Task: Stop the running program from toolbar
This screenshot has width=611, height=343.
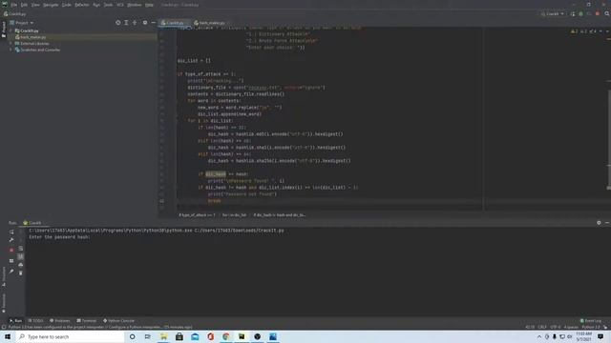Action: (598, 13)
